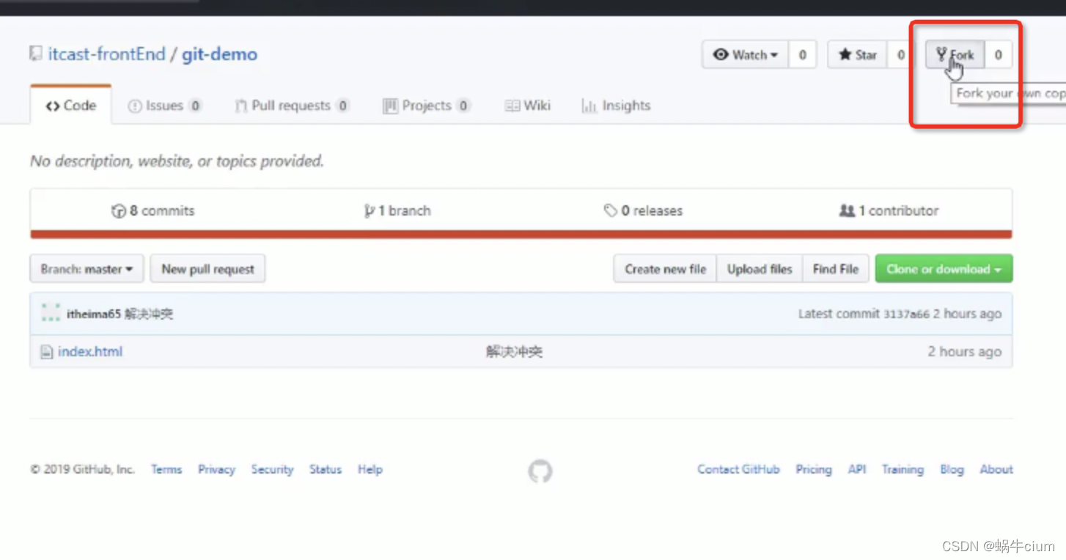Click the index.html file icon
This screenshot has height=560, width=1066.
click(46, 352)
